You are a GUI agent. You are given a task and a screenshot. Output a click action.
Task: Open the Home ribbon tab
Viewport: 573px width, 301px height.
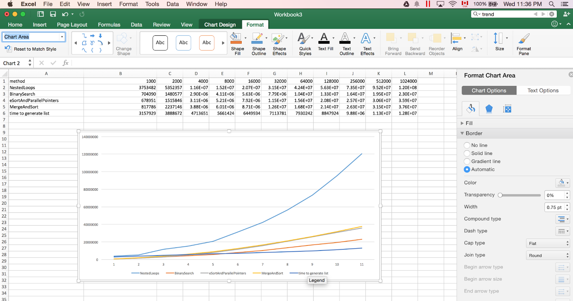[x=15, y=25]
